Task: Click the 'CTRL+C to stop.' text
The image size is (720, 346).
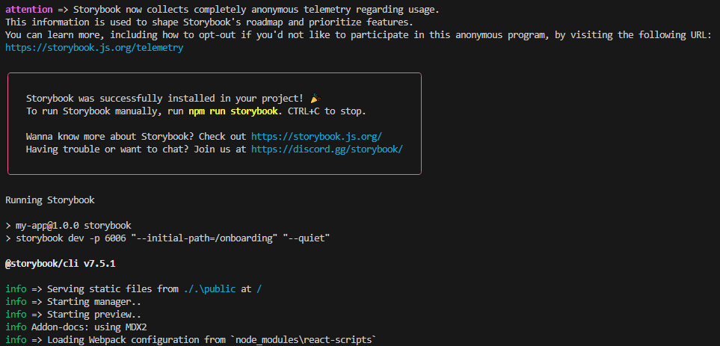Action: (x=327, y=111)
